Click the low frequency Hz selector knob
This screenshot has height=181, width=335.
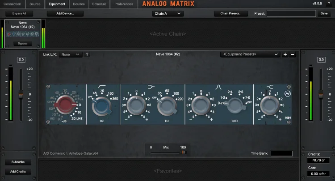(x=166, y=106)
